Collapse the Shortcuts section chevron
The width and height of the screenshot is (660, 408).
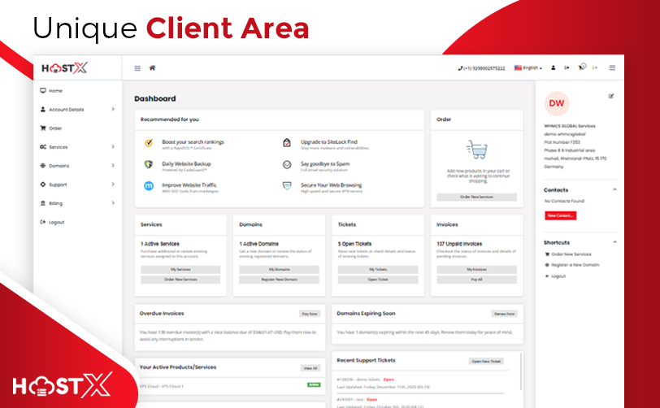614,242
